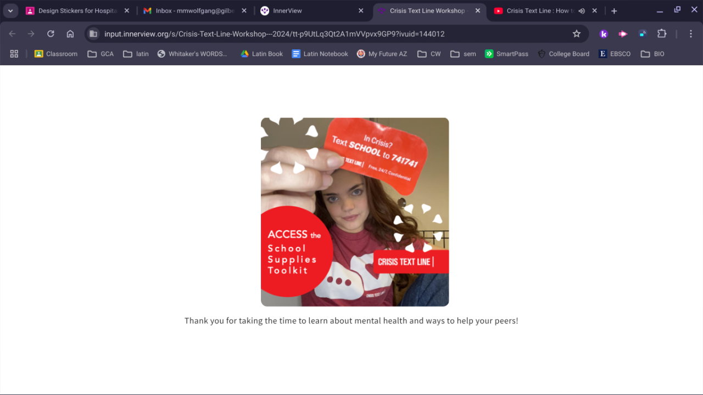The width and height of the screenshot is (703, 395).
Task: Open the GCA bookmarks folder
Action: tap(101, 54)
